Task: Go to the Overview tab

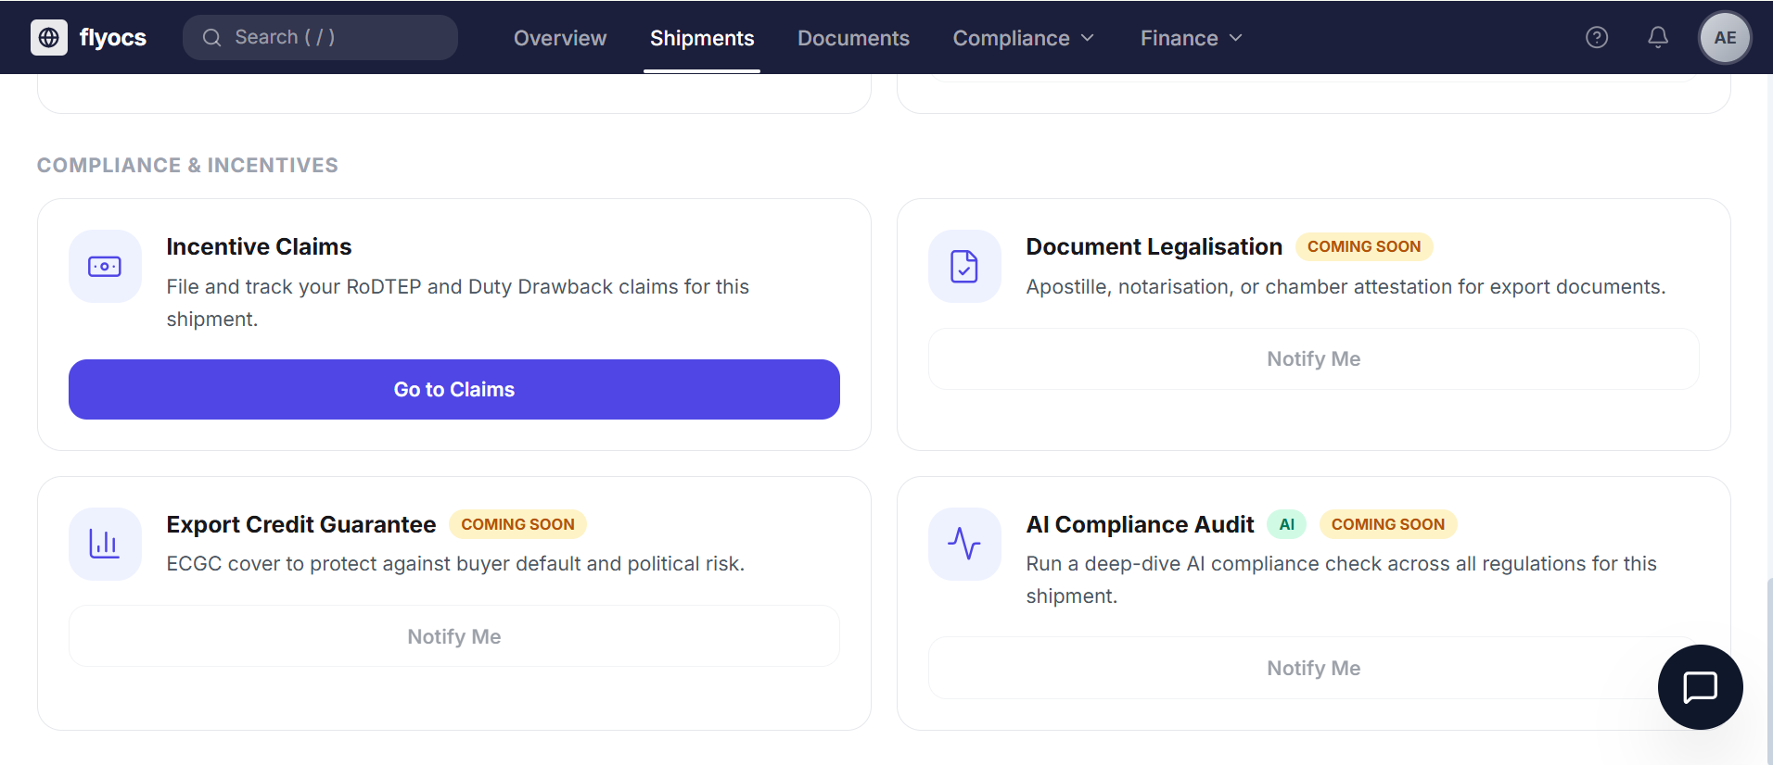Action: (560, 38)
